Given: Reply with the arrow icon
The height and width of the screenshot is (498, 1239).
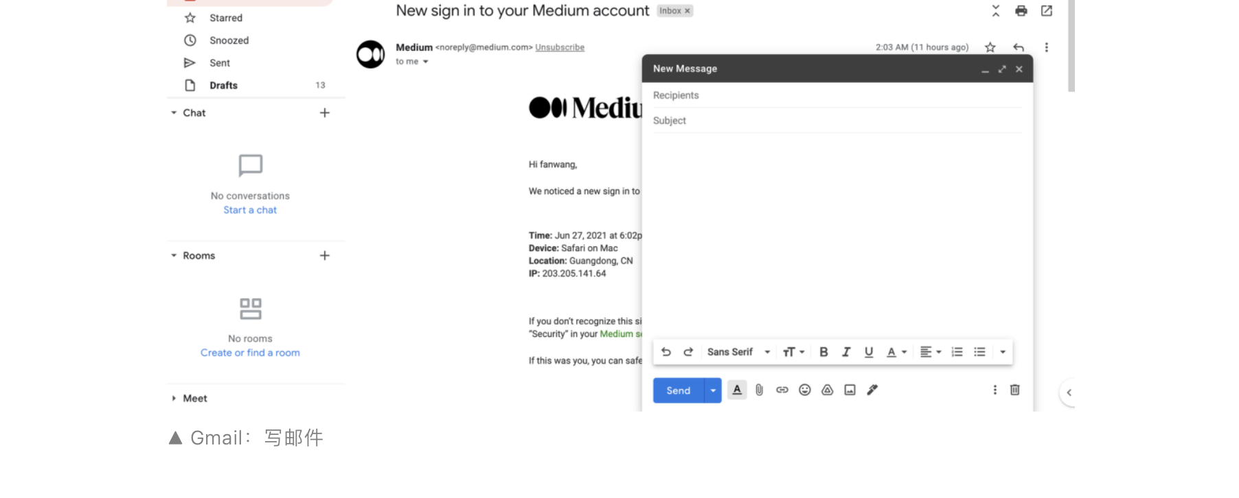Looking at the screenshot, I should [x=1019, y=47].
